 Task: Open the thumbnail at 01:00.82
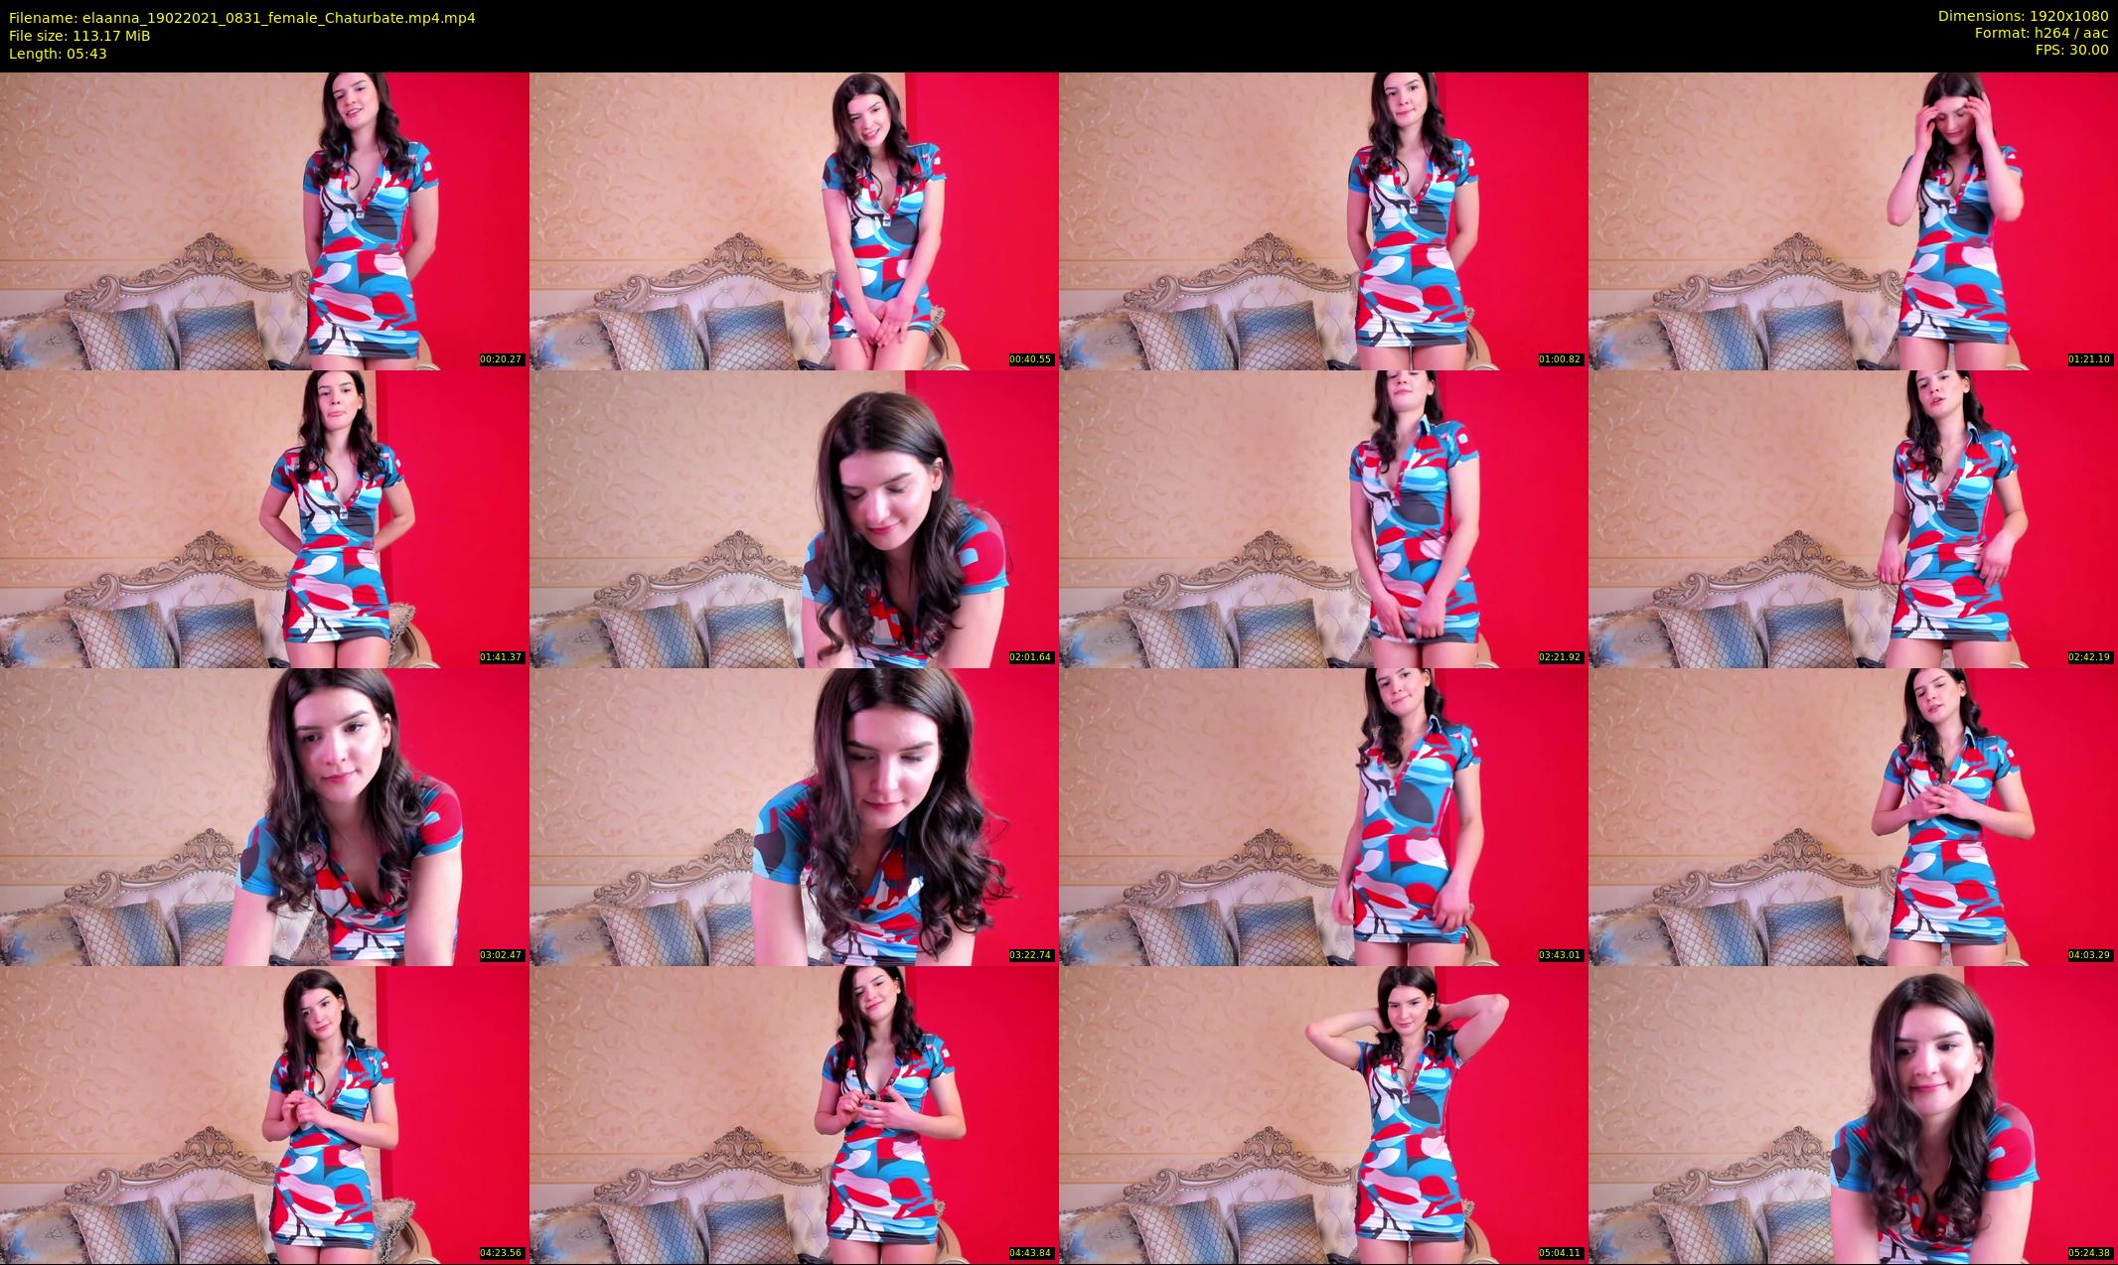click(x=1323, y=220)
